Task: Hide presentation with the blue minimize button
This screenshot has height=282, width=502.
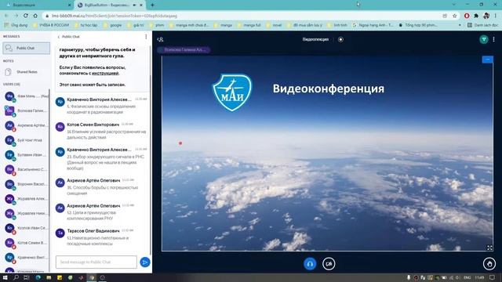Action: pos(488,60)
